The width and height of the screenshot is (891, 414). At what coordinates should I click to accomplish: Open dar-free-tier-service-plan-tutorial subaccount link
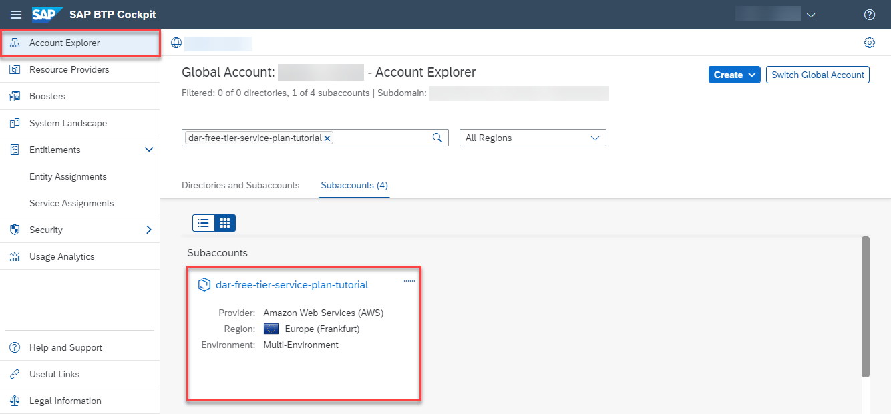point(292,285)
